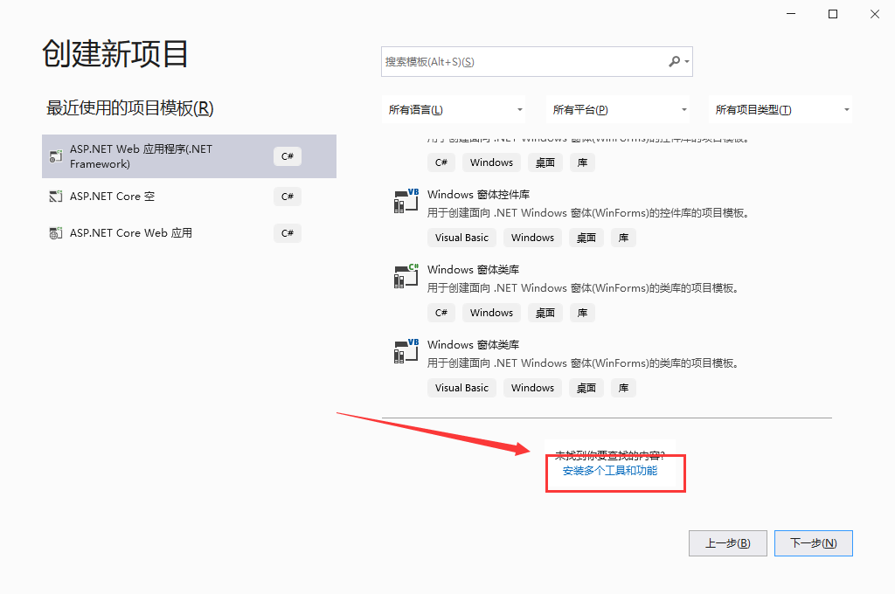
Task: Select recent template ASP.NET Core Web 应用
Action: coord(189,233)
